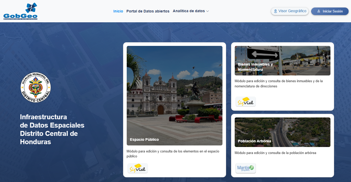Click the user icon in Iniciar Sesión
The image size is (351, 182).
click(x=319, y=11)
